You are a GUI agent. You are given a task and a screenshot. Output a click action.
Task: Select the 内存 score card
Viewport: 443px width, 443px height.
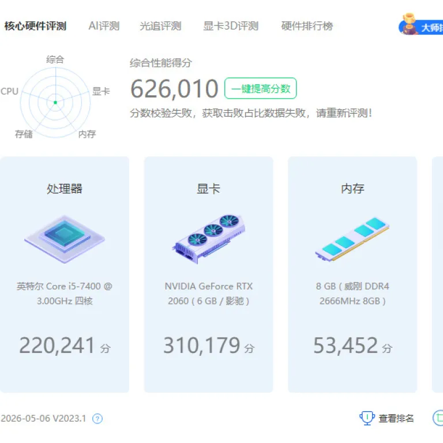352,275
